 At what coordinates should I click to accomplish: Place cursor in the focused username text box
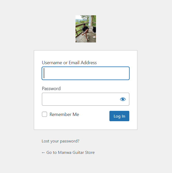click(x=86, y=73)
